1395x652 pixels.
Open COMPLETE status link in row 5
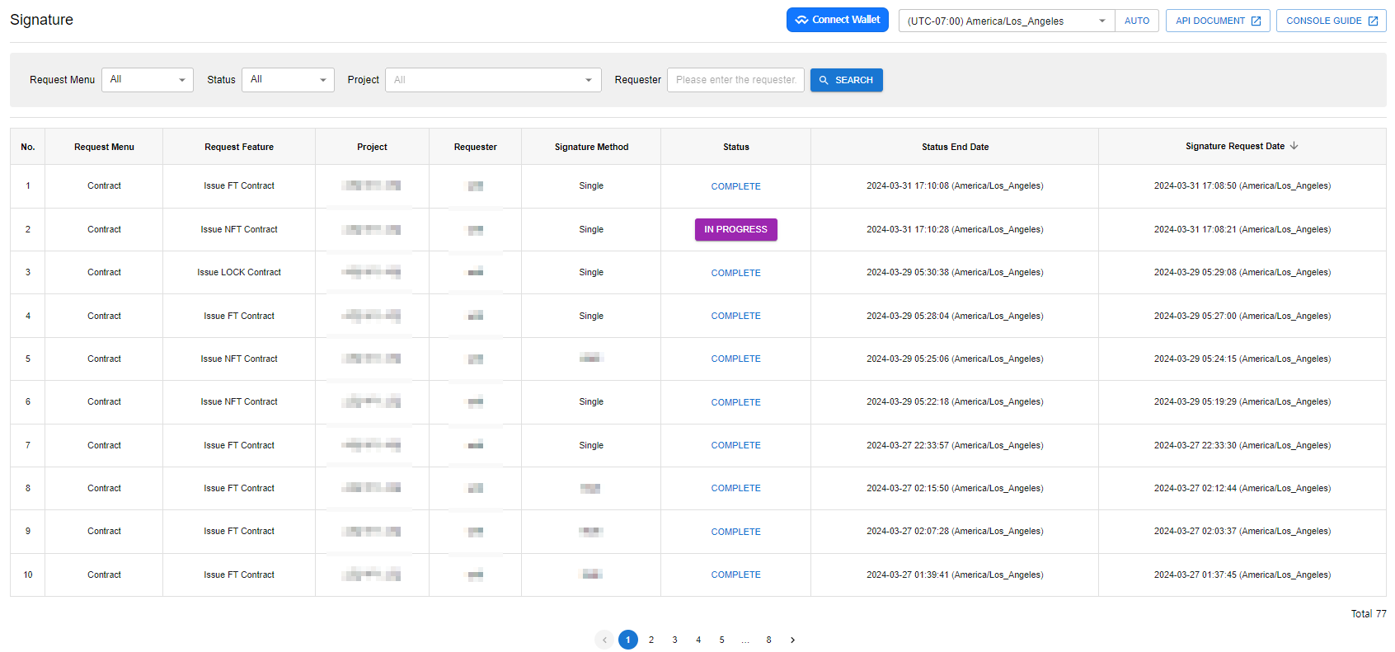click(x=736, y=359)
